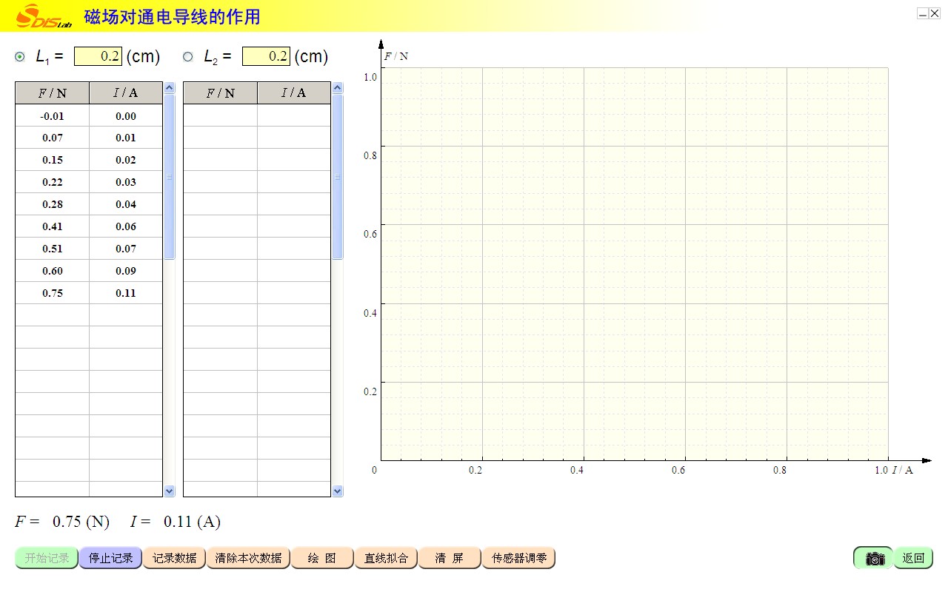The image size is (948, 592).
Task: Click 清除本次数据 to clear data
Action: [x=248, y=558]
